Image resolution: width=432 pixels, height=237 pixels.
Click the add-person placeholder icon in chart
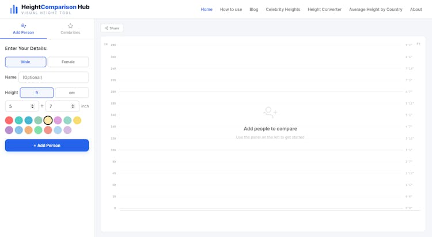(x=270, y=113)
